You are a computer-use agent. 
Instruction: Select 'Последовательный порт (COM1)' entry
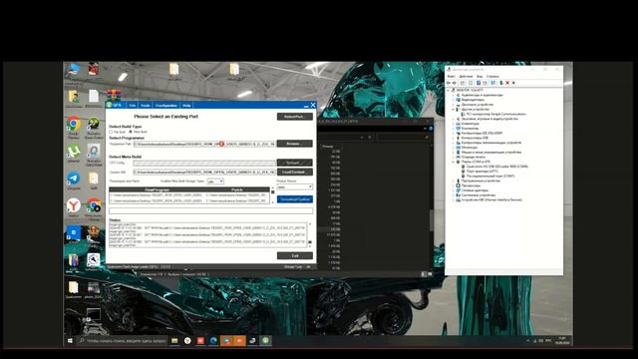pos(490,177)
